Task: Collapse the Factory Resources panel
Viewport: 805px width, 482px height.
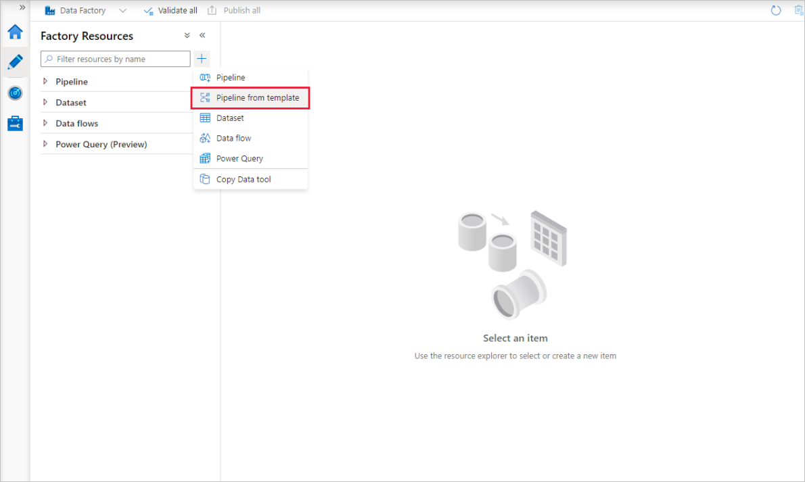Action: click(x=202, y=35)
